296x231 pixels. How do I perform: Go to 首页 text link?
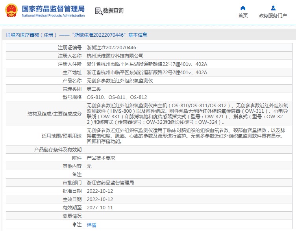(x=243, y=15)
